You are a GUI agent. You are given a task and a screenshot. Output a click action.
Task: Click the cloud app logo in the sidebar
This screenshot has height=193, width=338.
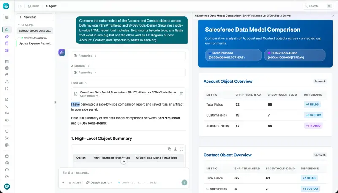6,6
